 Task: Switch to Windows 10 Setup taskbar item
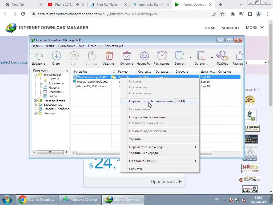pyautogui.click(x=80, y=200)
